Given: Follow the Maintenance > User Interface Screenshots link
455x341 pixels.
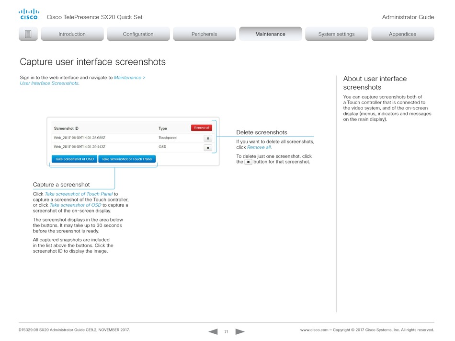Looking at the screenshot, I should point(82,81).
